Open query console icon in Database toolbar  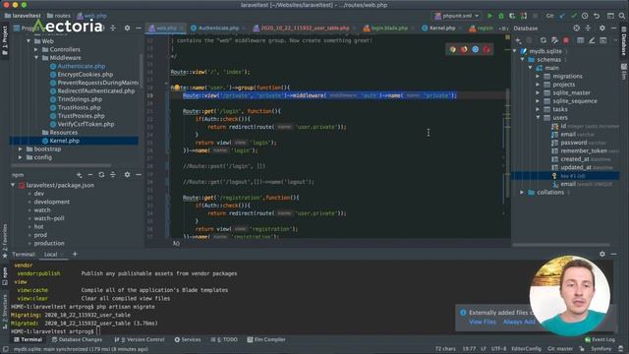[x=602, y=40]
